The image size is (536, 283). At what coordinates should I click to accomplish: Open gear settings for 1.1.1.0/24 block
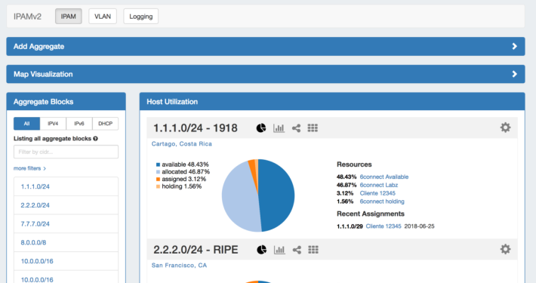(x=505, y=128)
